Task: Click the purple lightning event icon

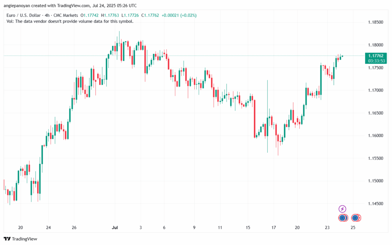Action: click(342, 209)
